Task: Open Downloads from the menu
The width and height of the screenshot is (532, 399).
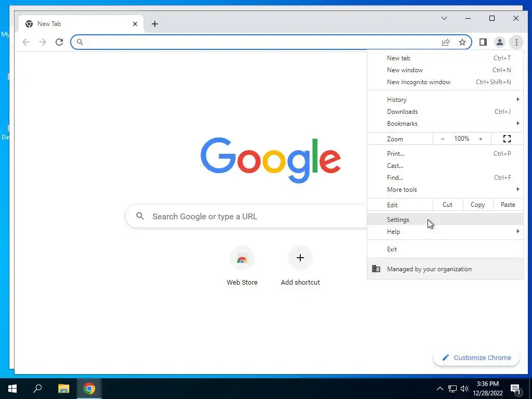Action: tap(445, 111)
